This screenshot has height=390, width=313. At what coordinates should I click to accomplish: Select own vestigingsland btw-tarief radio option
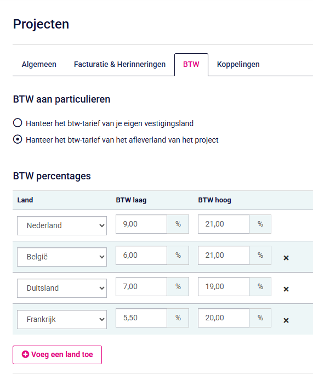tap(18, 123)
